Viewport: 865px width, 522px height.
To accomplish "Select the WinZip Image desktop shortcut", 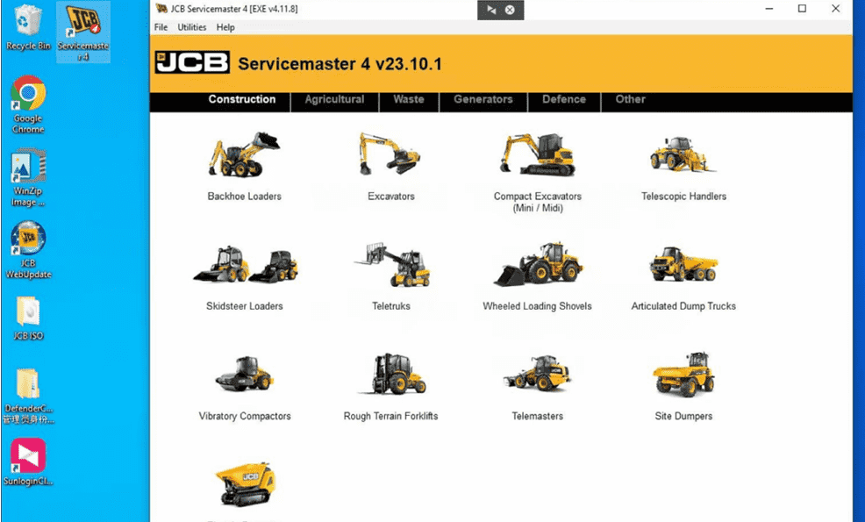I will click(x=28, y=178).
